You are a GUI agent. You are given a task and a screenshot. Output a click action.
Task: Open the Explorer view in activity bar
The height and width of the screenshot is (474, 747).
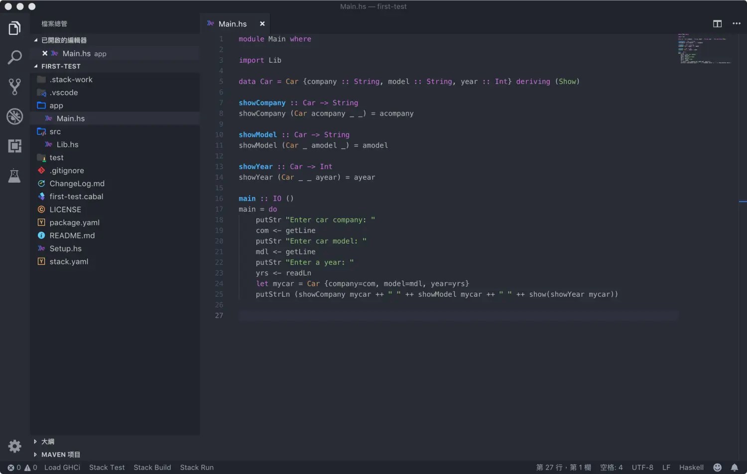pyautogui.click(x=14, y=28)
